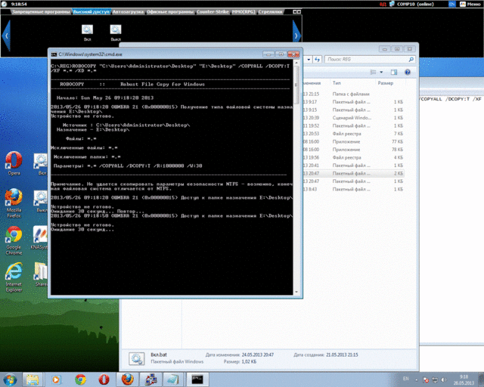Select the Файл реестра 4 КБ row
This screenshot has width=484, height=387.
click(x=353, y=157)
